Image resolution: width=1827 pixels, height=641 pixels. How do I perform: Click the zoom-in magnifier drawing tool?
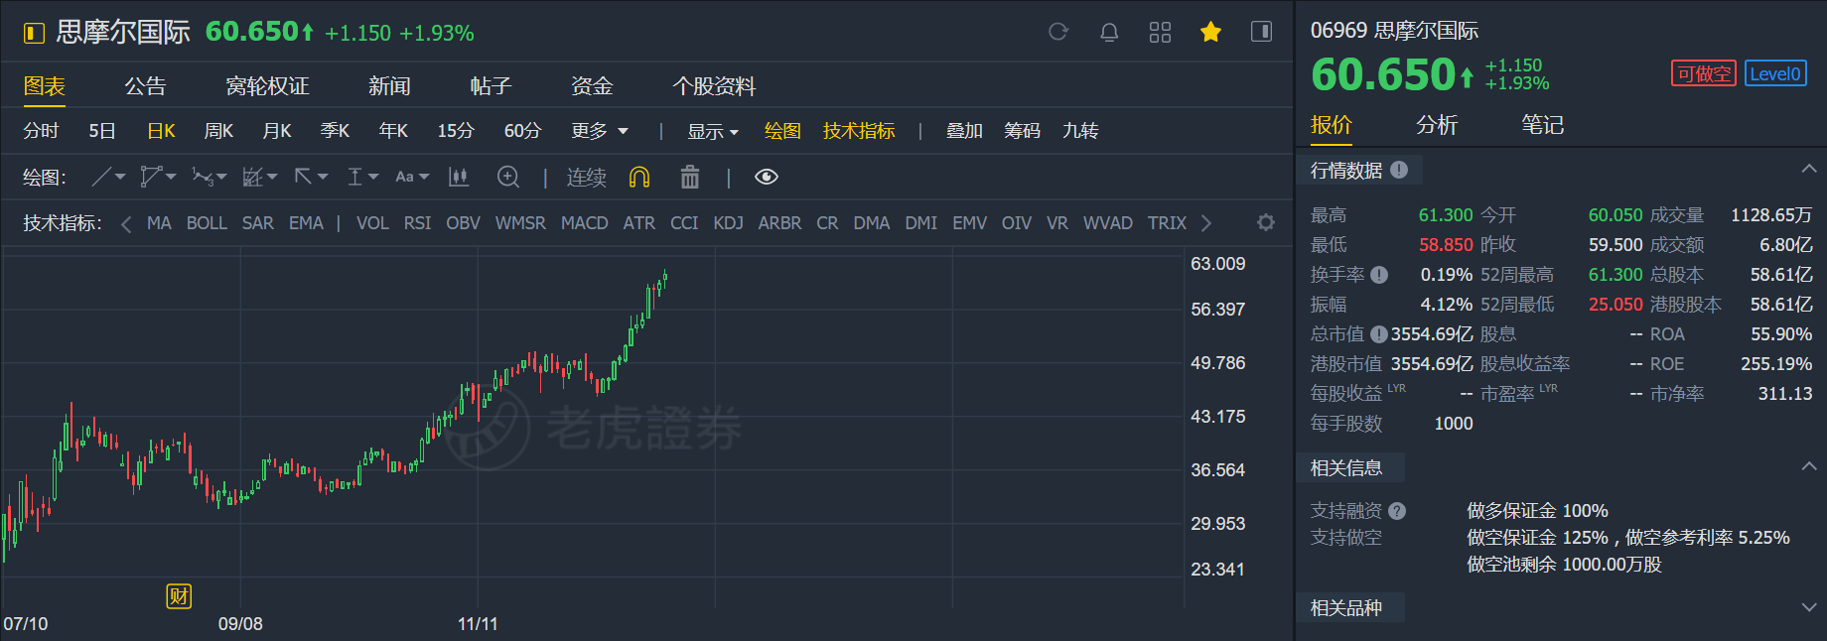click(508, 177)
